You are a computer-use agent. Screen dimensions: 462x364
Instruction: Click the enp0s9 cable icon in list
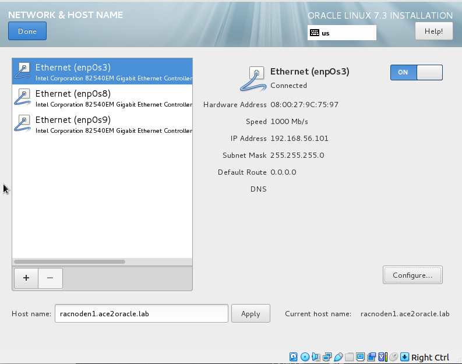[x=22, y=123]
